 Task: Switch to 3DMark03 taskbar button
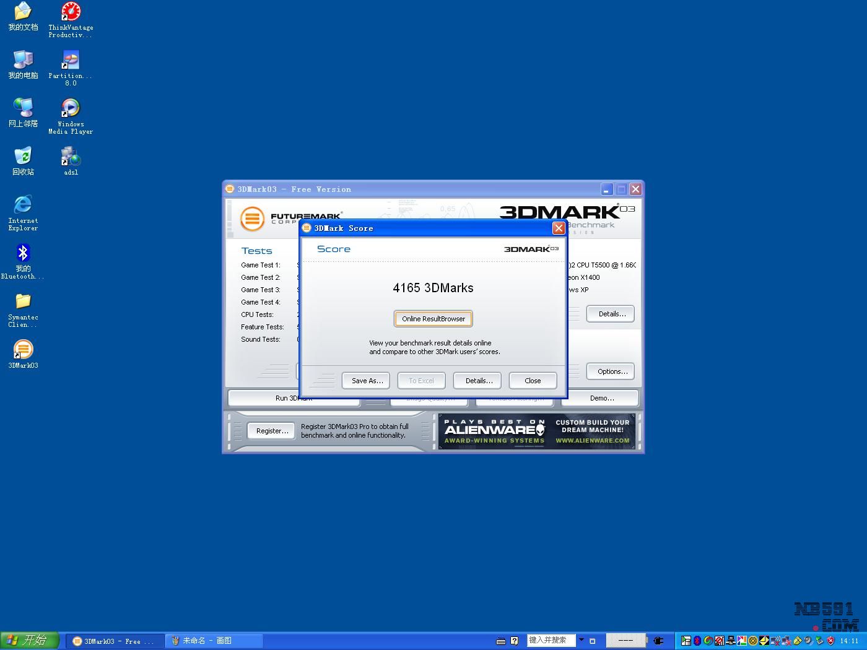coord(116,641)
